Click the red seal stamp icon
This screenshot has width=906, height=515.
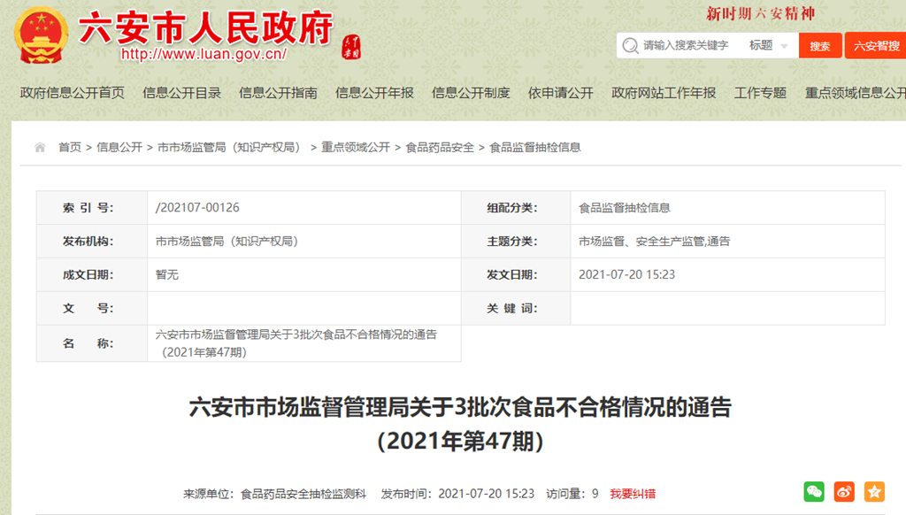[351, 47]
